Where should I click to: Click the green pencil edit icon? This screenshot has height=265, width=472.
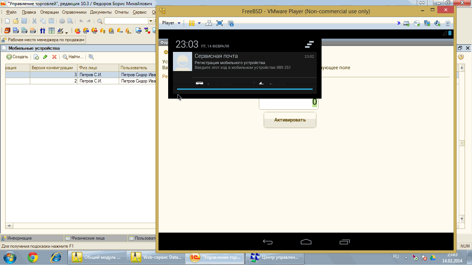coord(45,57)
